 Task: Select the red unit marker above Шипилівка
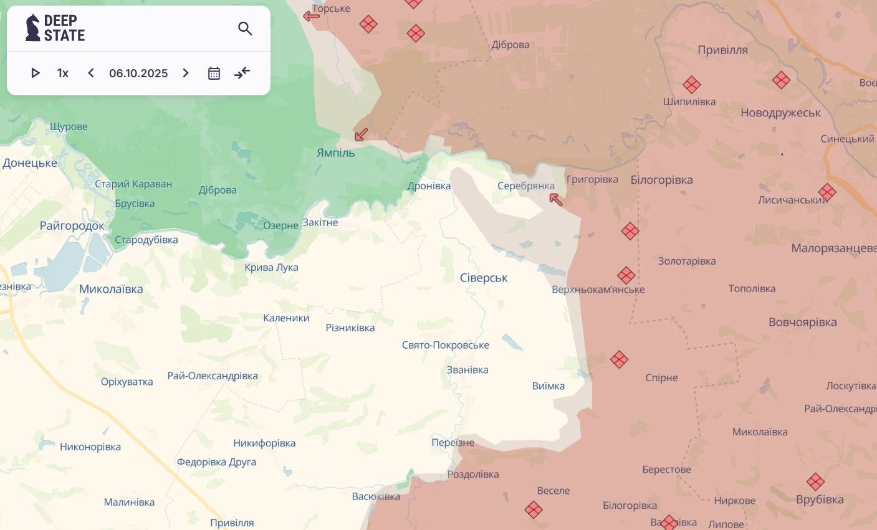click(691, 85)
